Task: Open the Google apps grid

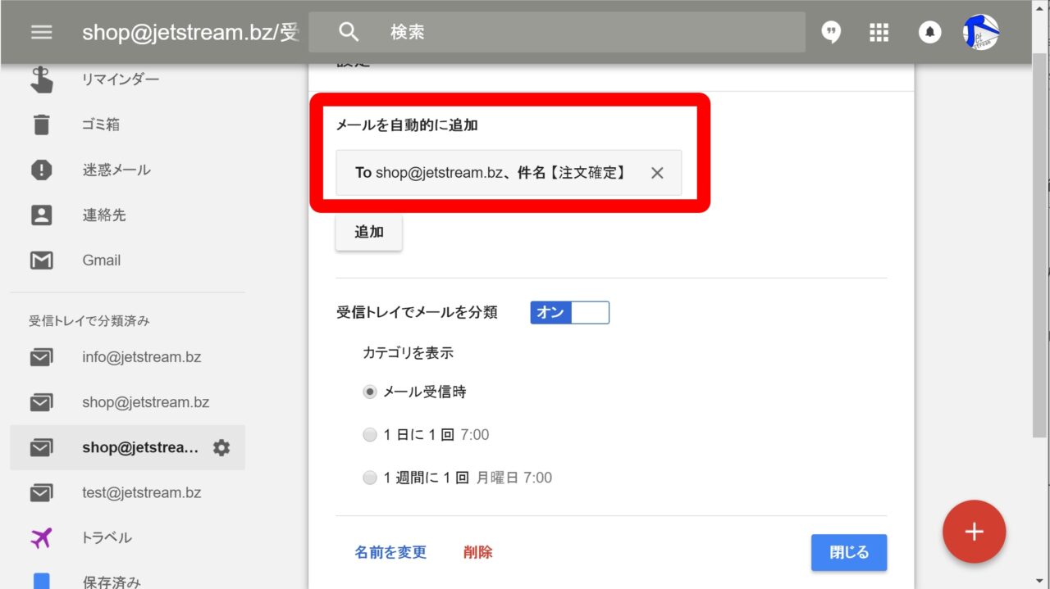Action: (879, 32)
